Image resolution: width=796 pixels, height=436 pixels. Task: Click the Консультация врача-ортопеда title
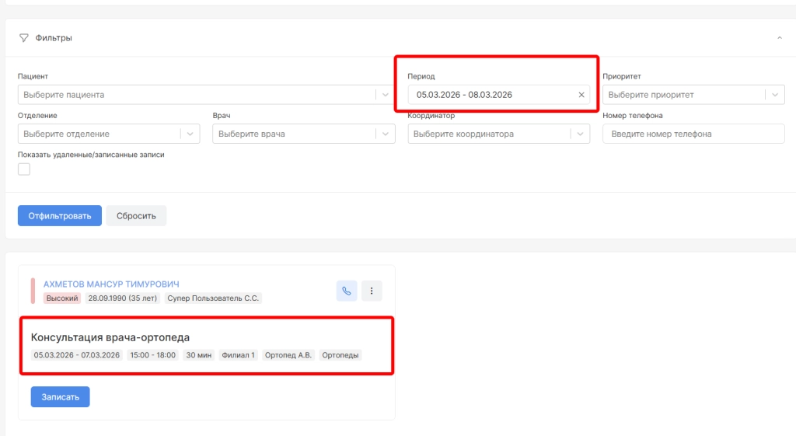tap(110, 337)
